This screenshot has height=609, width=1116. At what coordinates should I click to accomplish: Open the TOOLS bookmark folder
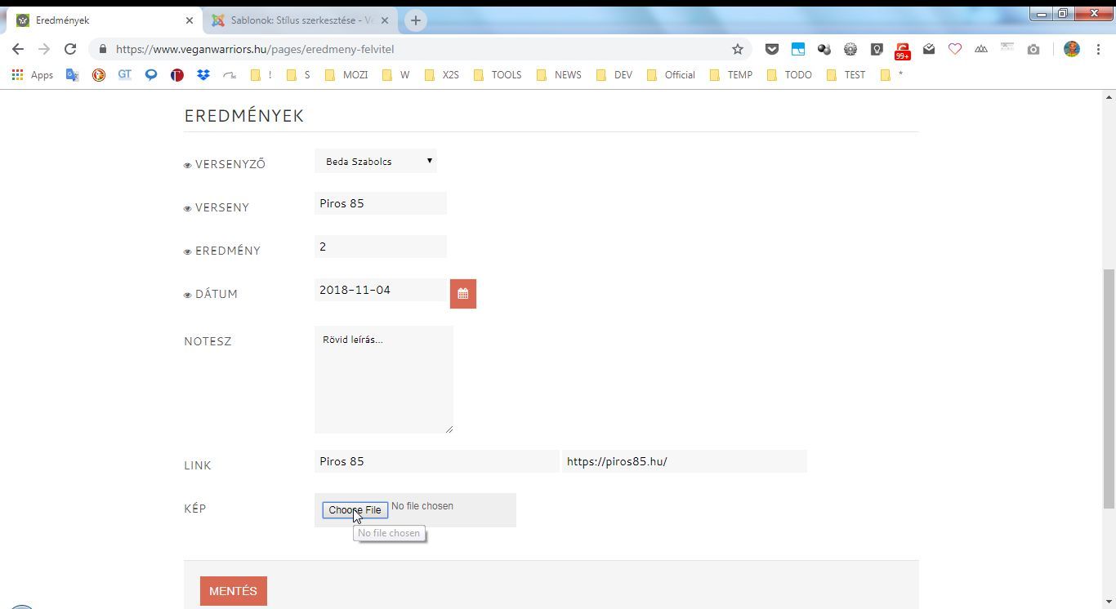point(497,74)
